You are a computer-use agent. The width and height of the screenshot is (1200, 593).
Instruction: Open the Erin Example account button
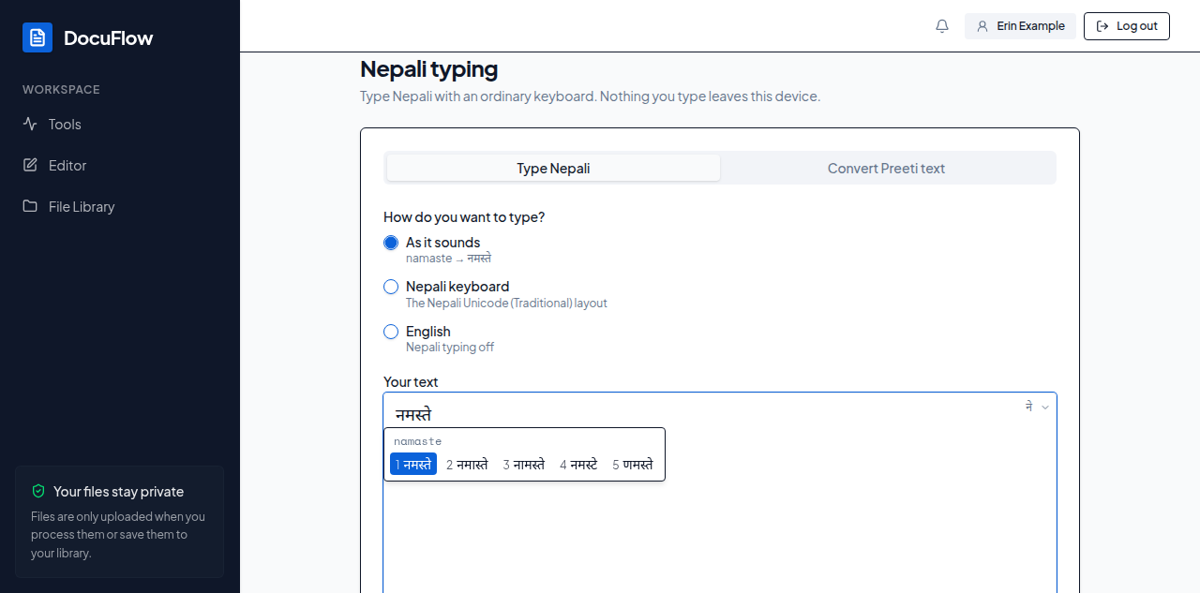tap(1020, 26)
